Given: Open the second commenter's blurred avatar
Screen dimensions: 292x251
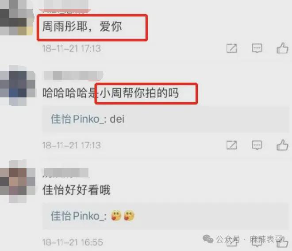Looking at the screenshot, I should (x=18, y=86).
